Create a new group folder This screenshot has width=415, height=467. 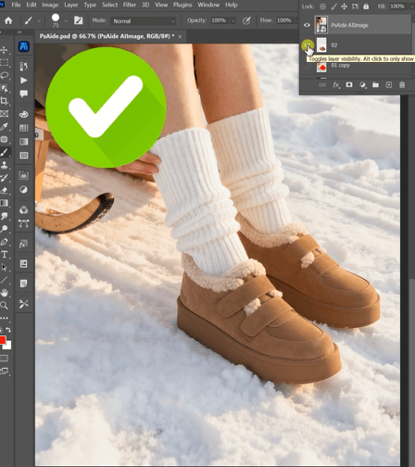(375, 84)
